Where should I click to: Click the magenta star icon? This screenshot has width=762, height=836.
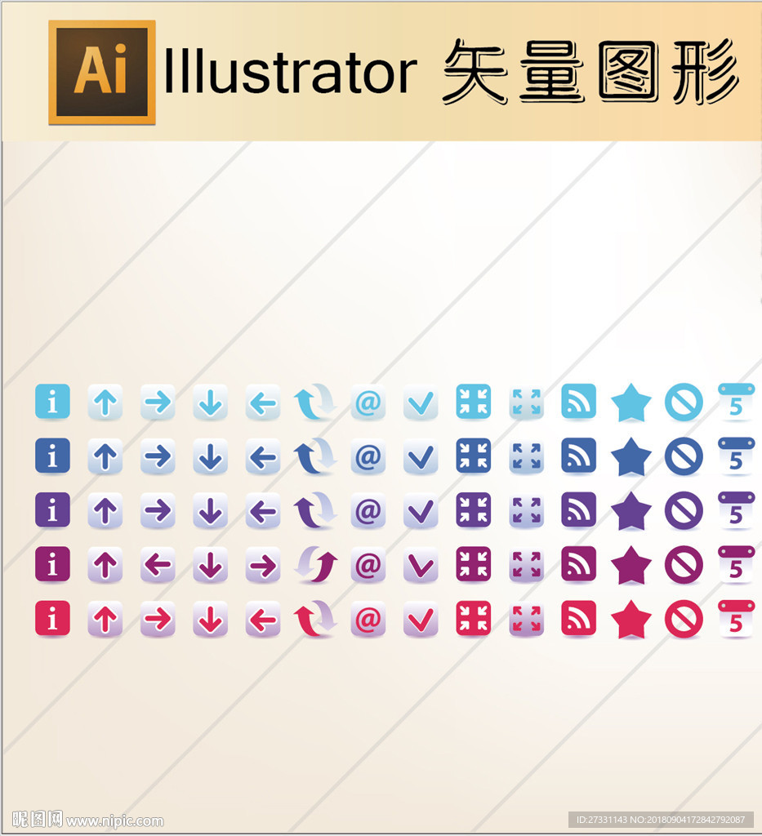(x=631, y=566)
